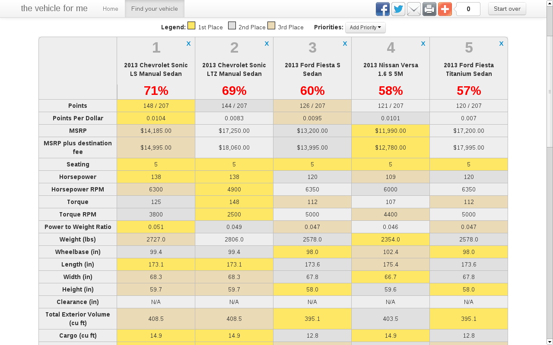Remove the Ford Fiesta S column with X
The width and height of the screenshot is (553, 345).
tap(345, 44)
